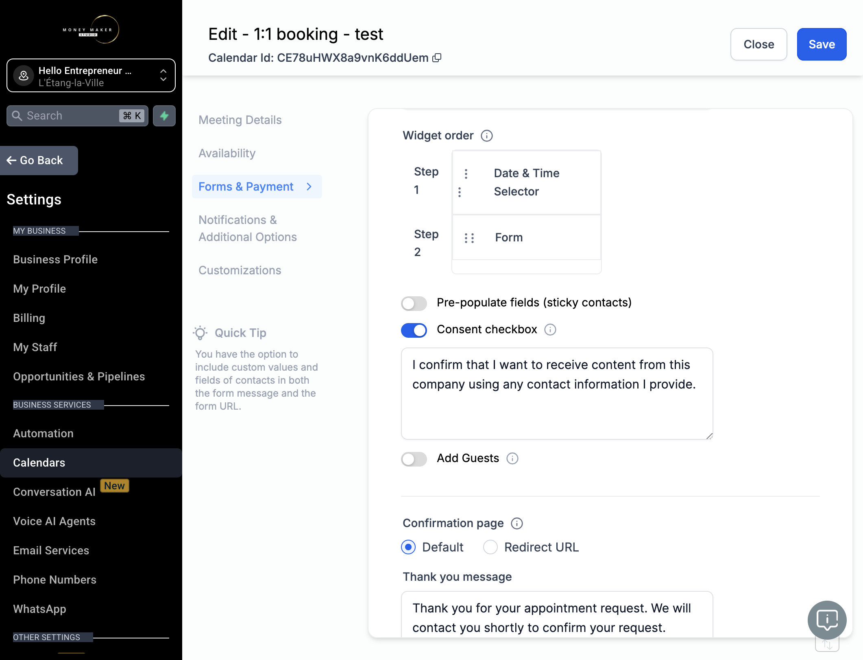
Task: Click the consent textarea resize handle
Action: 709,436
